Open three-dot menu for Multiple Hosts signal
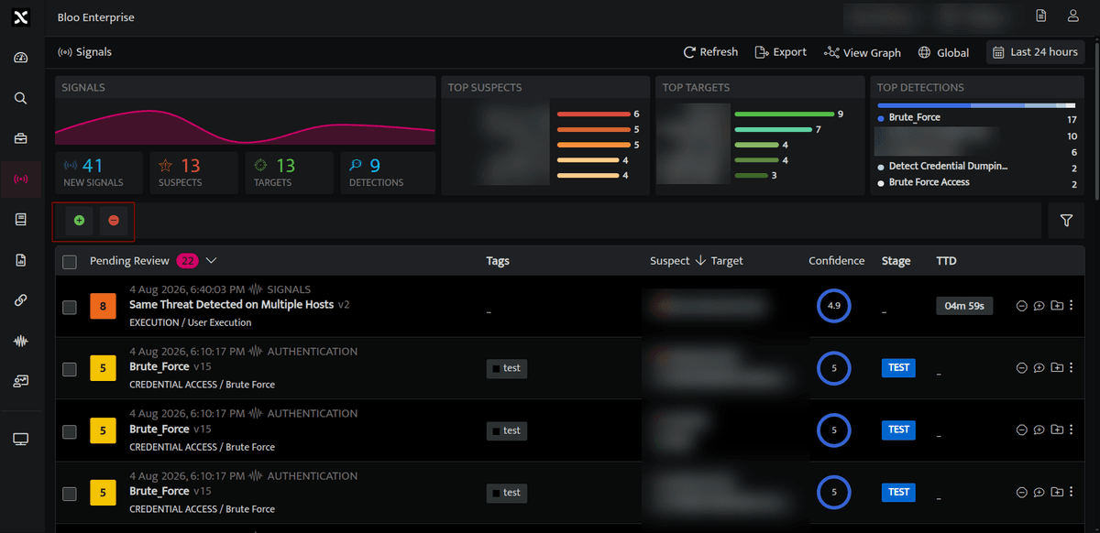This screenshot has height=533, width=1100. click(x=1072, y=306)
